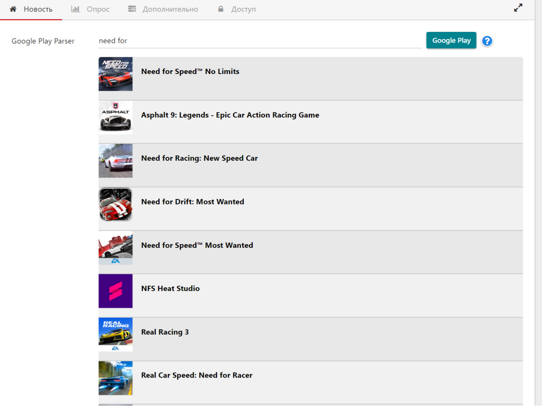The image size is (542, 406).
Task: Select the NFS Heat Studio purple icon
Action: pyautogui.click(x=115, y=291)
